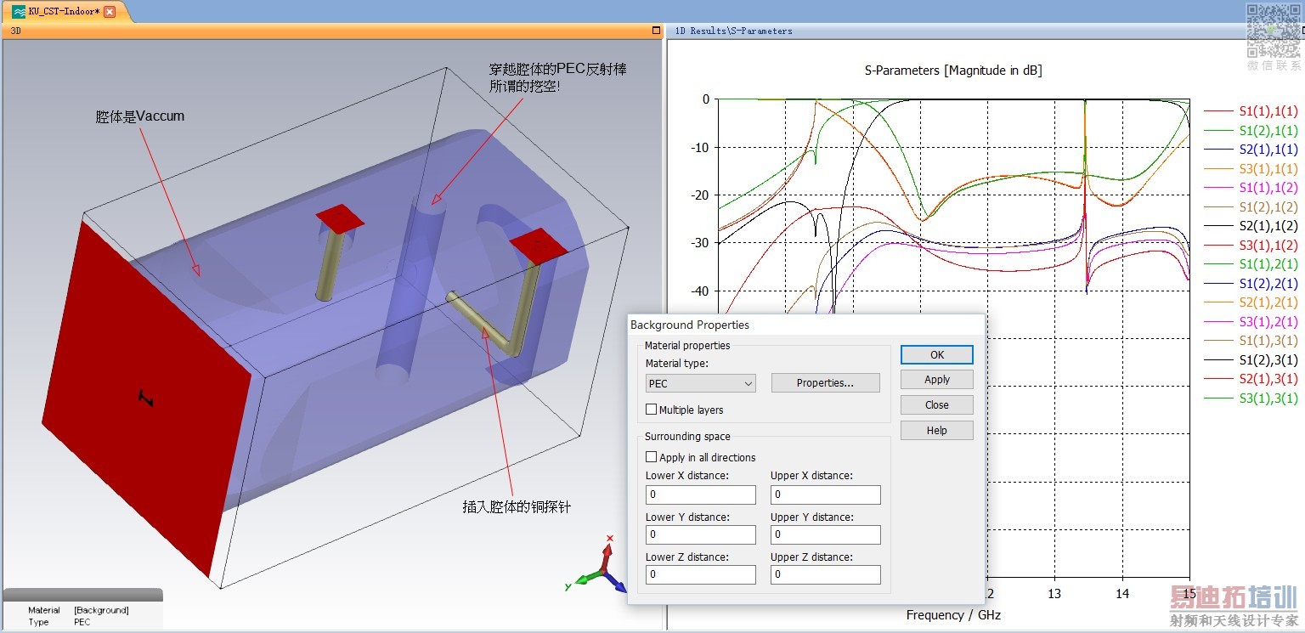
Task: Confirm background settings with OK
Action: point(937,355)
